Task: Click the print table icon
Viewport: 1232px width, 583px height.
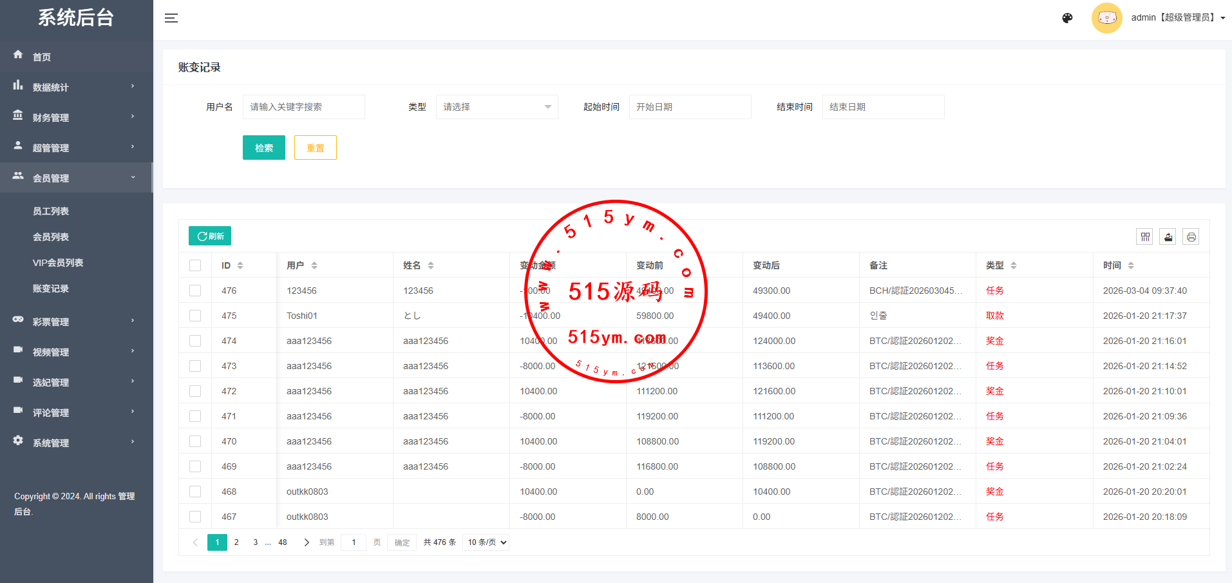Action: click(1191, 237)
